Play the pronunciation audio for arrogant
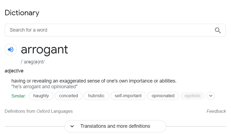The height and width of the screenshot is (134, 231). click(11, 49)
